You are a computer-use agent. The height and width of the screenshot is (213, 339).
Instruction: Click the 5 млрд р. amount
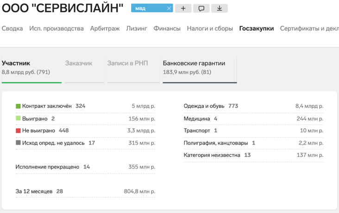click(144, 106)
